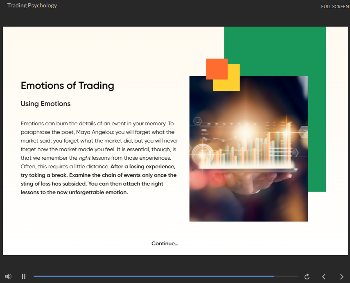Click the playback progress bar
Image resolution: width=350 pixels, height=283 pixels.
tap(166, 276)
